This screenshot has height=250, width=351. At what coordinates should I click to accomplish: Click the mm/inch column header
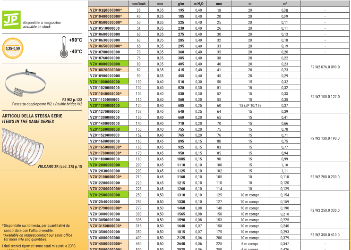(138, 3)
